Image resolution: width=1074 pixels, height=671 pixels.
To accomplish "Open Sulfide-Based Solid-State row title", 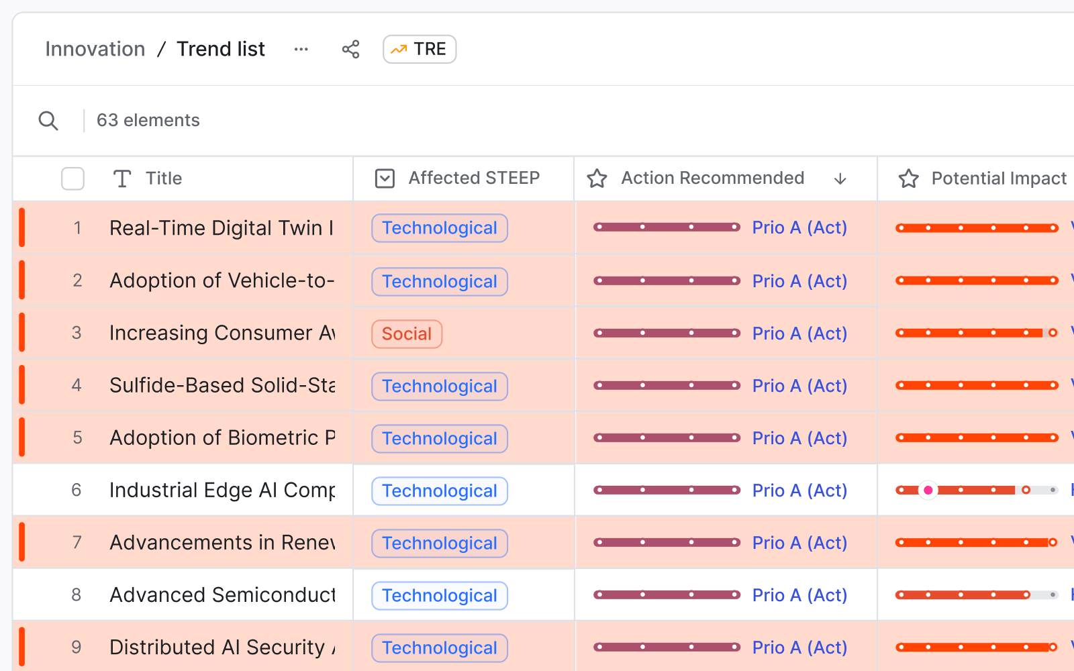I will 222,385.
